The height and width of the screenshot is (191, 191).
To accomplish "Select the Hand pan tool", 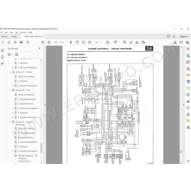I will point(77,42).
